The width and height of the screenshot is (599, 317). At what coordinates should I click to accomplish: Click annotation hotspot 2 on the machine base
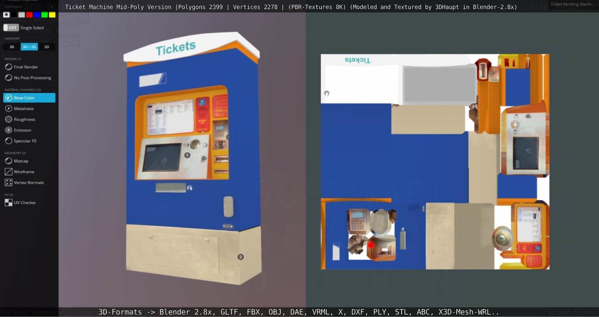pos(240,257)
